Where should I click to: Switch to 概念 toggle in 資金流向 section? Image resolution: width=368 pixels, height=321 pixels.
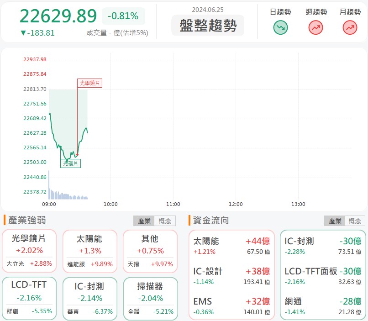[355, 221]
